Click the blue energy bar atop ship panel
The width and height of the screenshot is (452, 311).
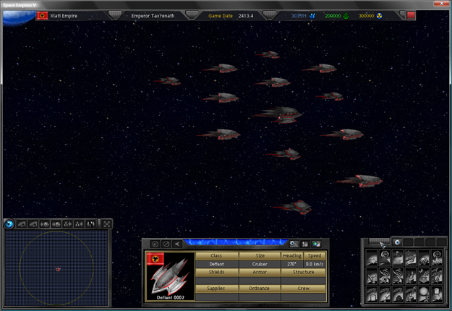(236, 242)
